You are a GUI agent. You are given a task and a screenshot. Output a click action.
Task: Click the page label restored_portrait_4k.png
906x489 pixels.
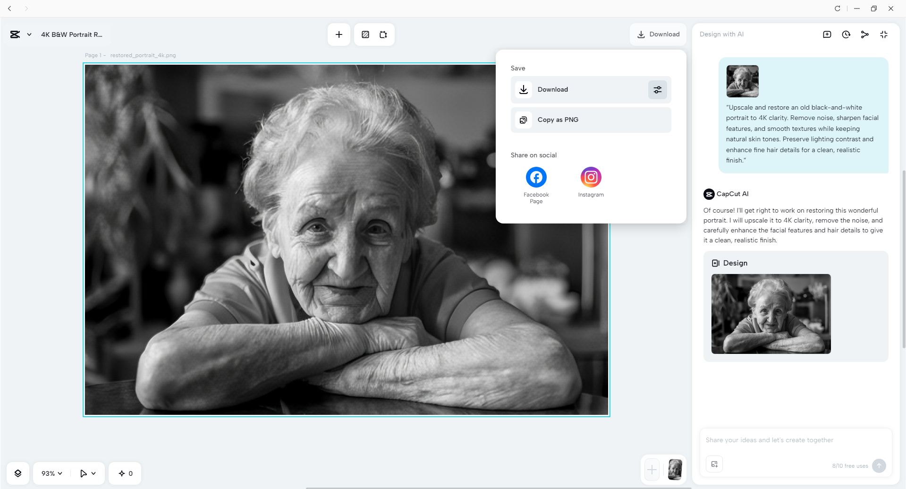(x=143, y=55)
